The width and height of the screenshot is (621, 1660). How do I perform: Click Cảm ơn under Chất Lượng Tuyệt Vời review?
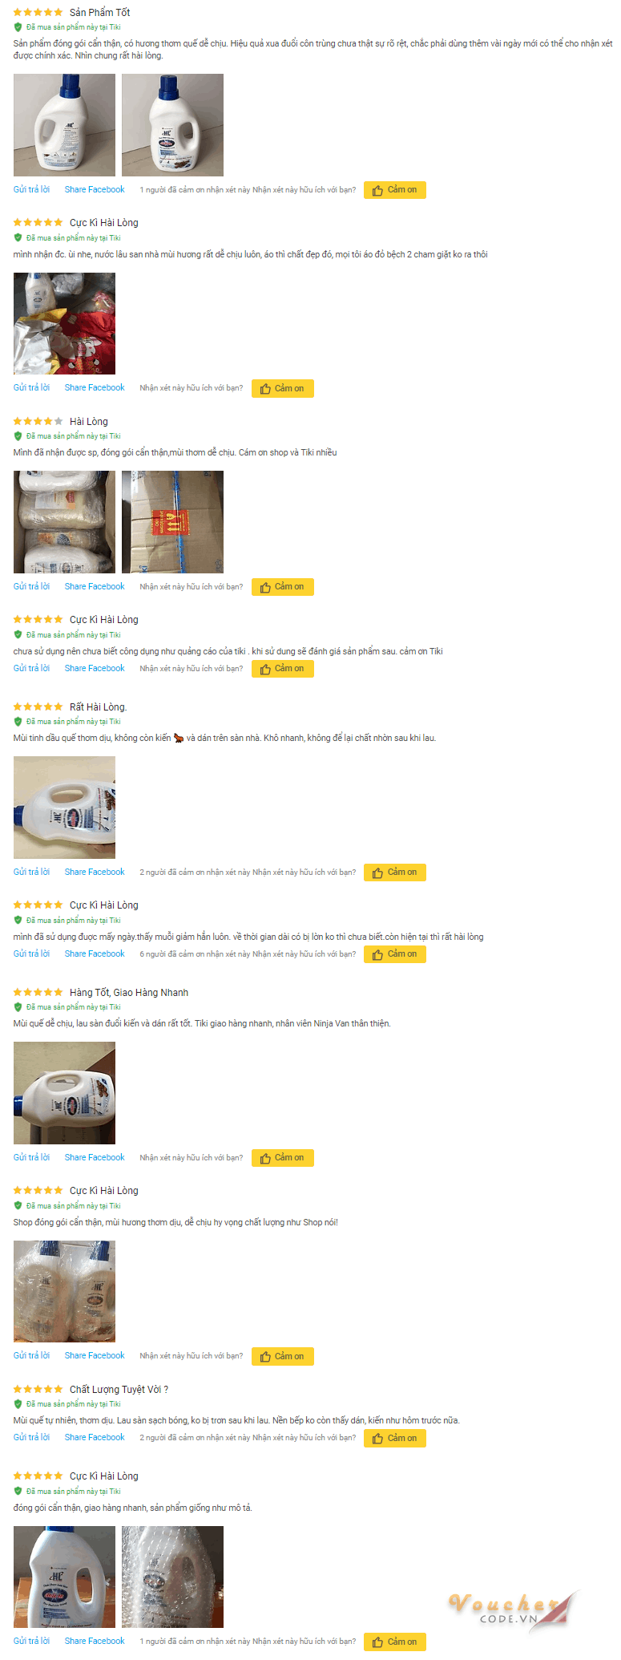coord(395,1438)
